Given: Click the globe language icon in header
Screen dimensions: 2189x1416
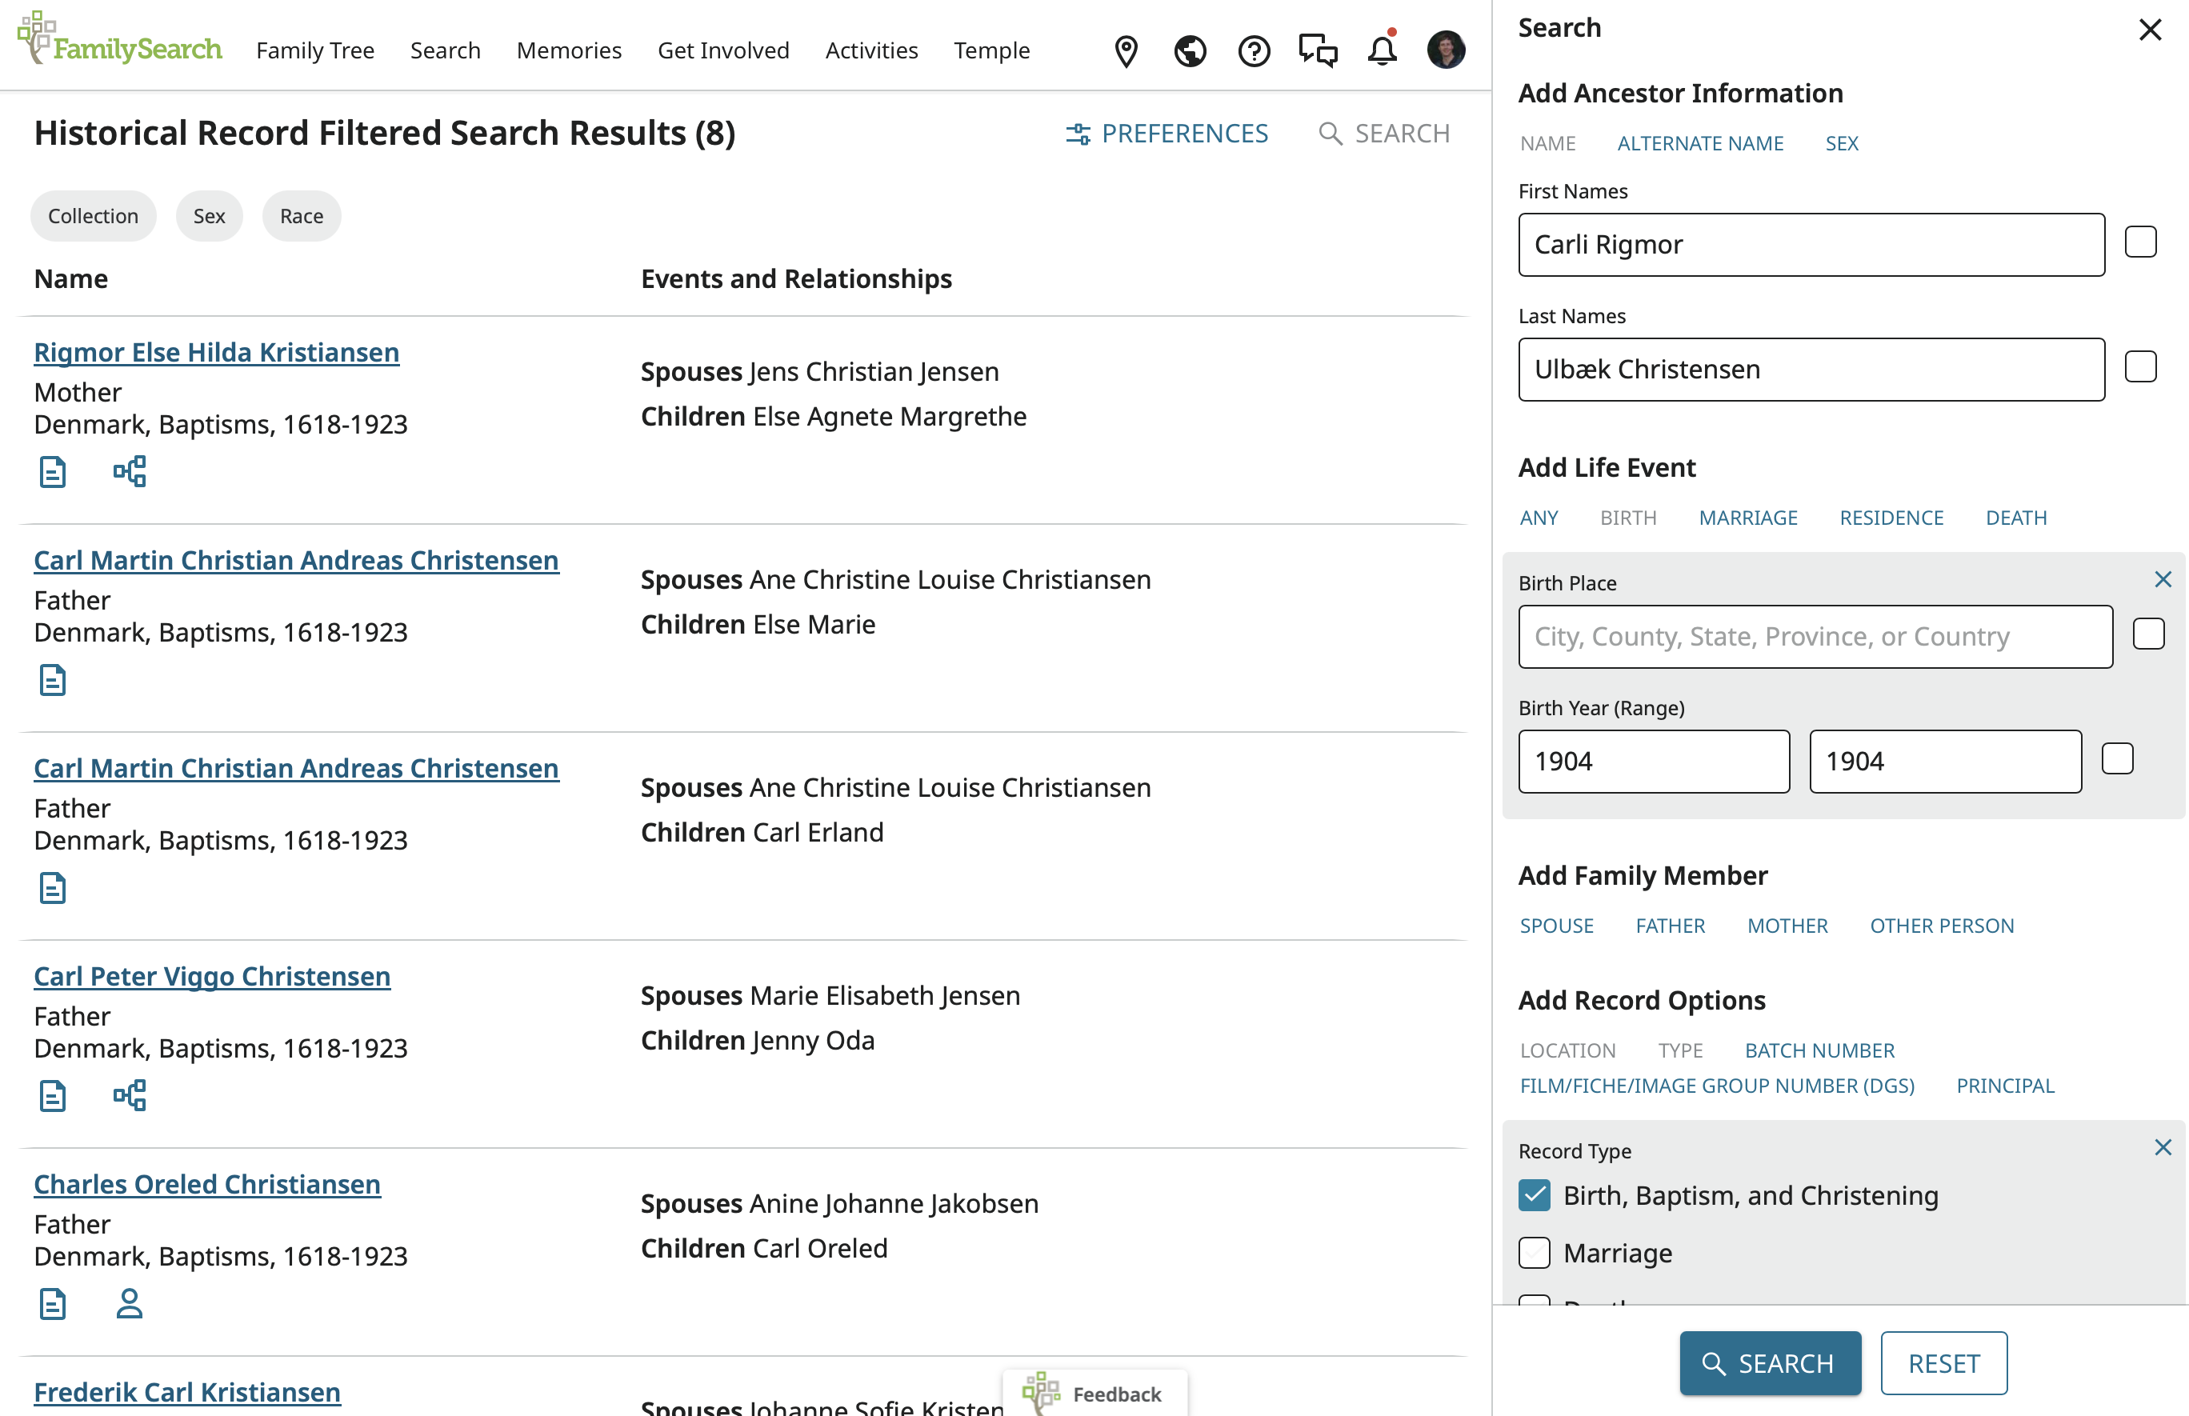Looking at the screenshot, I should [1190, 50].
